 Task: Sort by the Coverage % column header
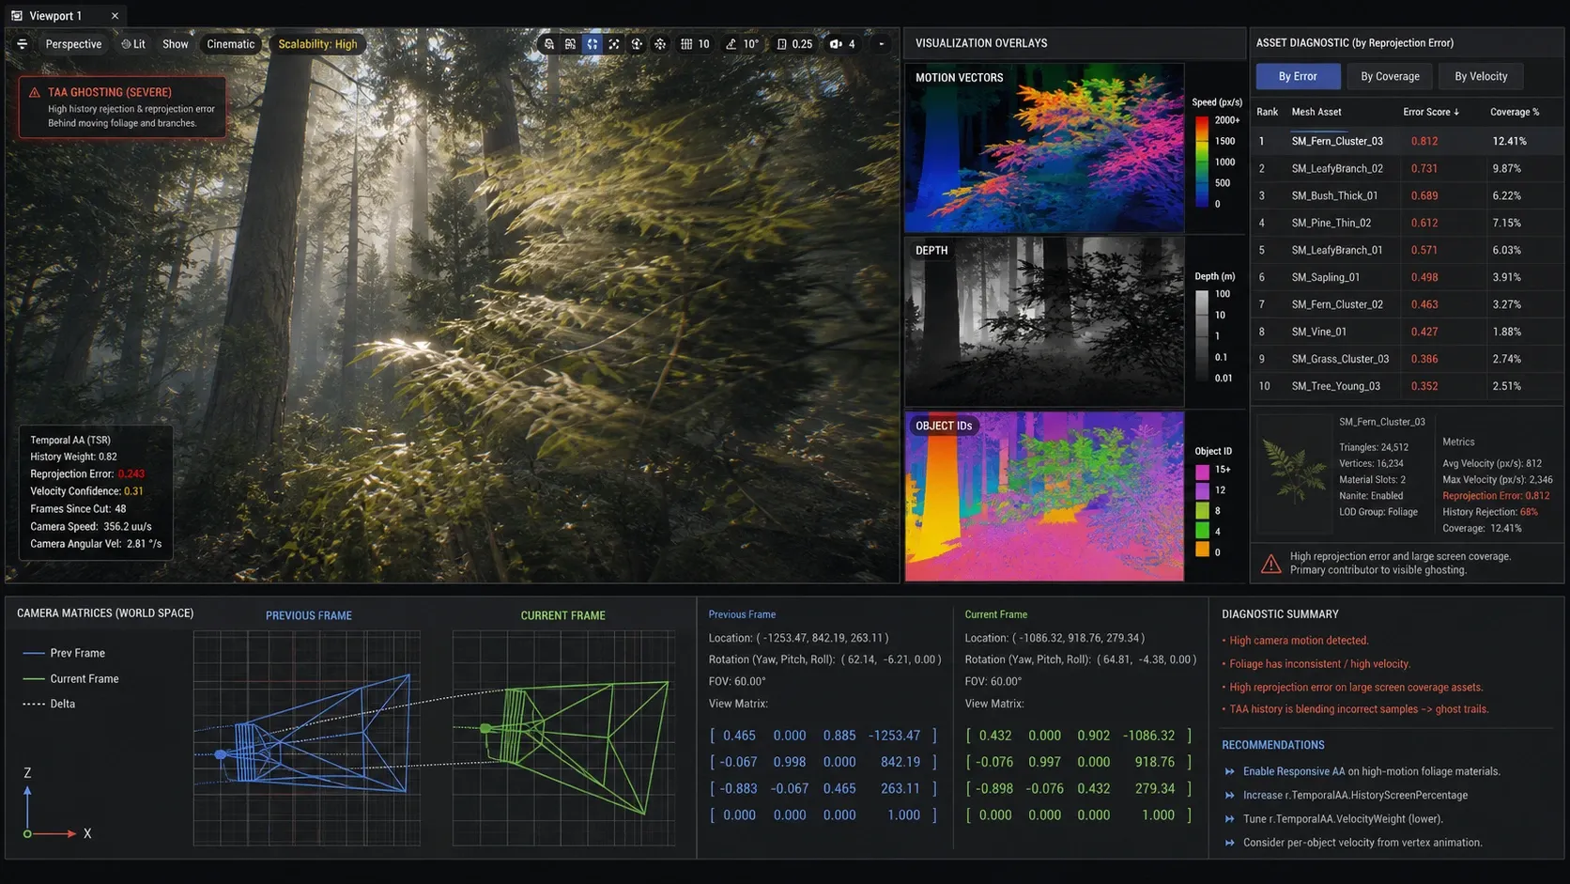(1515, 112)
